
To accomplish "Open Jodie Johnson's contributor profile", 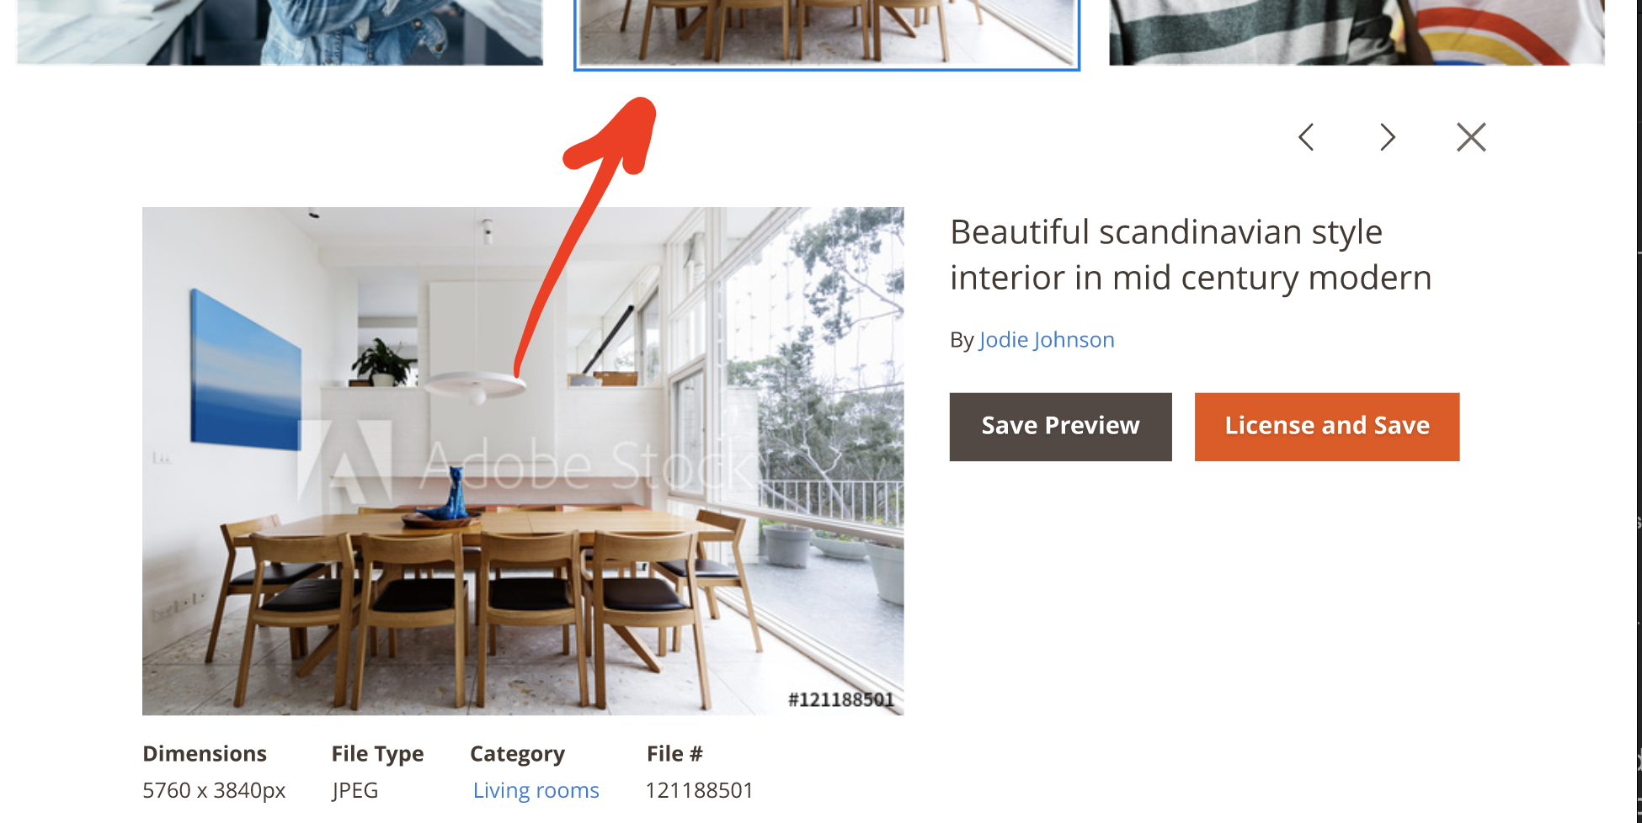I will click(x=1047, y=340).
